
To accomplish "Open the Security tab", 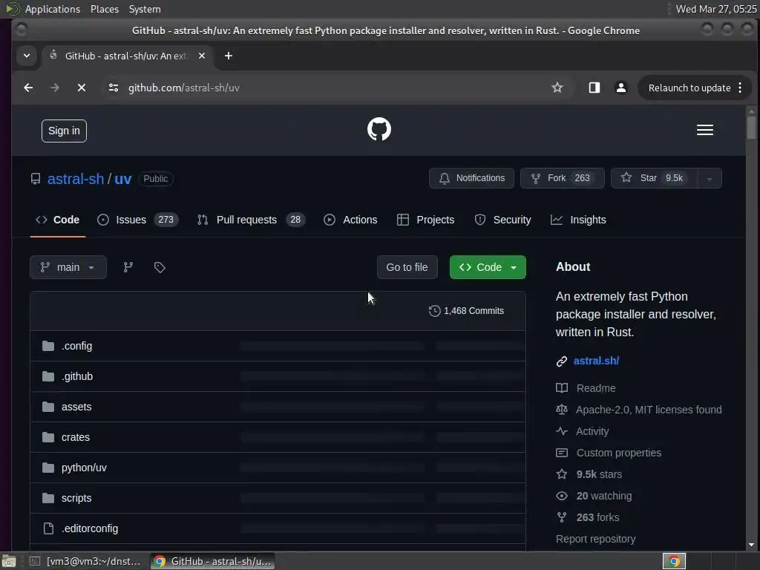I will [x=502, y=220].
